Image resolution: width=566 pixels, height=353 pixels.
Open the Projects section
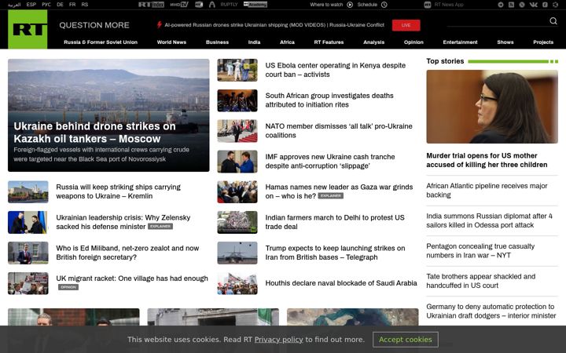click(x=543, y=42)
